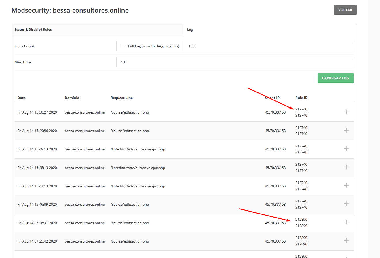
Task: Open details plus icon for 15:48:13 row
Action: [346, 167]
